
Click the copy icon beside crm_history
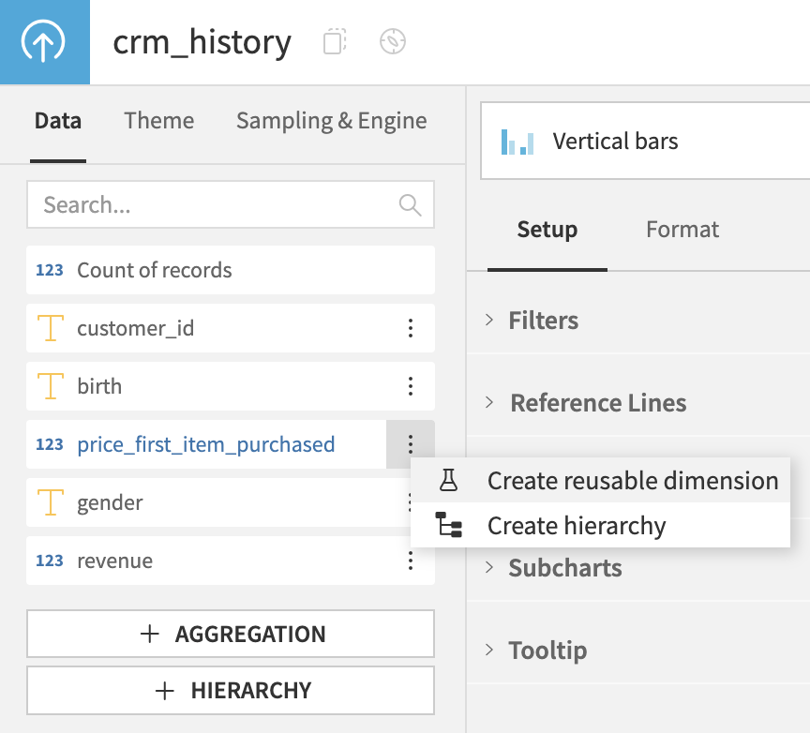pos(335,42)
